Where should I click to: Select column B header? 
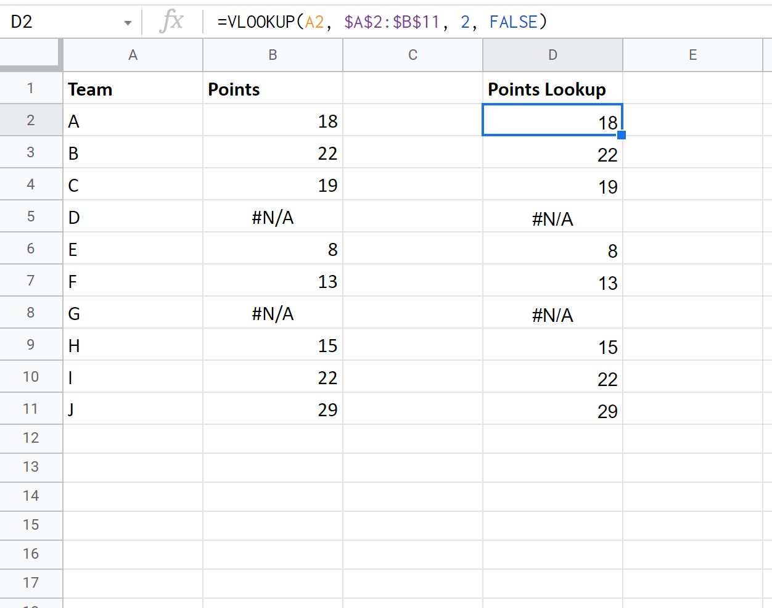click(273, 55)
